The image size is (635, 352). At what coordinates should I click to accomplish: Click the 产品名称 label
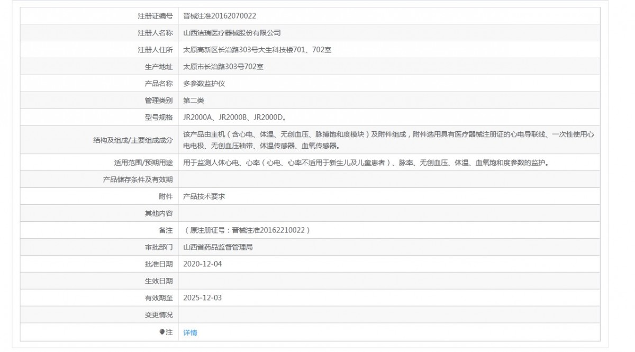[x=159, y=84]
